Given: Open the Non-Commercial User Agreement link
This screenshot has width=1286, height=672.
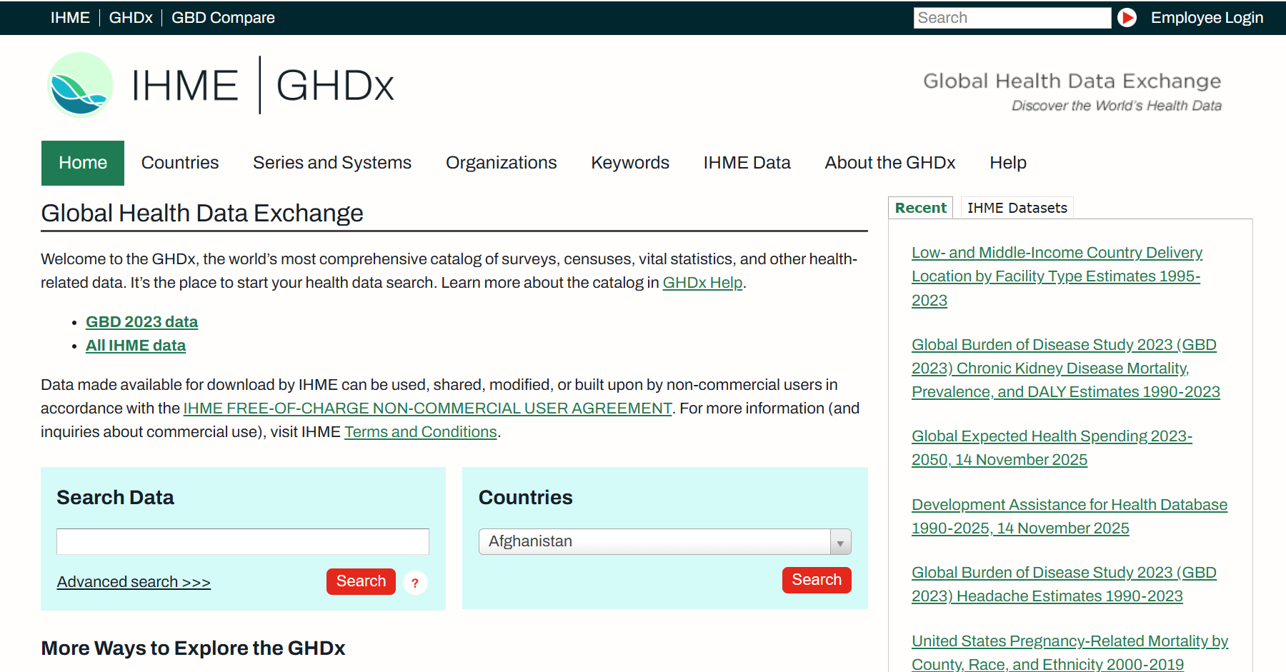Looking at the screenshot, I should (x=427, y=408).
